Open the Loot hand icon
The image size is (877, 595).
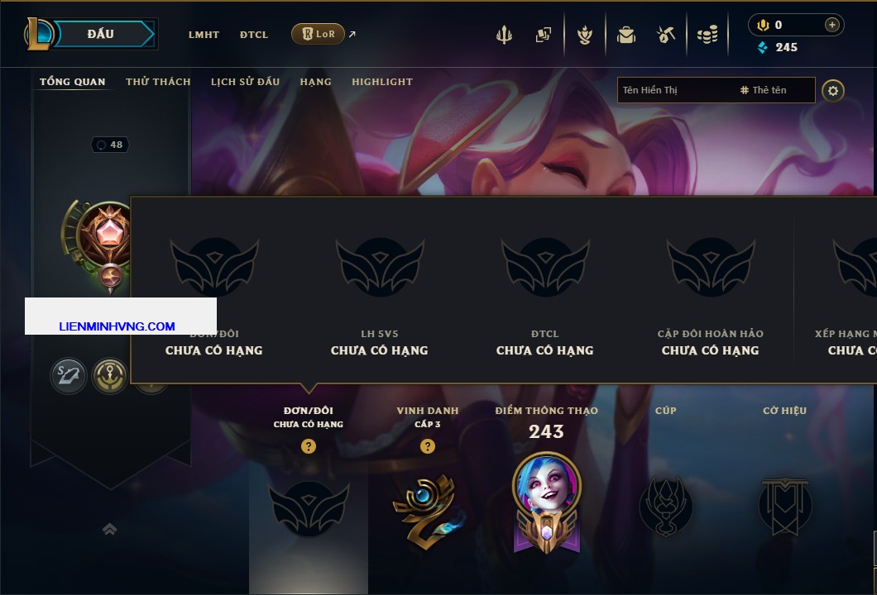585,35
